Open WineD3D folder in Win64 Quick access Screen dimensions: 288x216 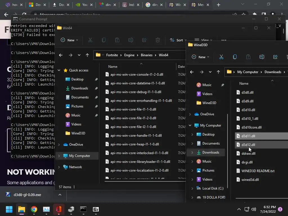78,133
